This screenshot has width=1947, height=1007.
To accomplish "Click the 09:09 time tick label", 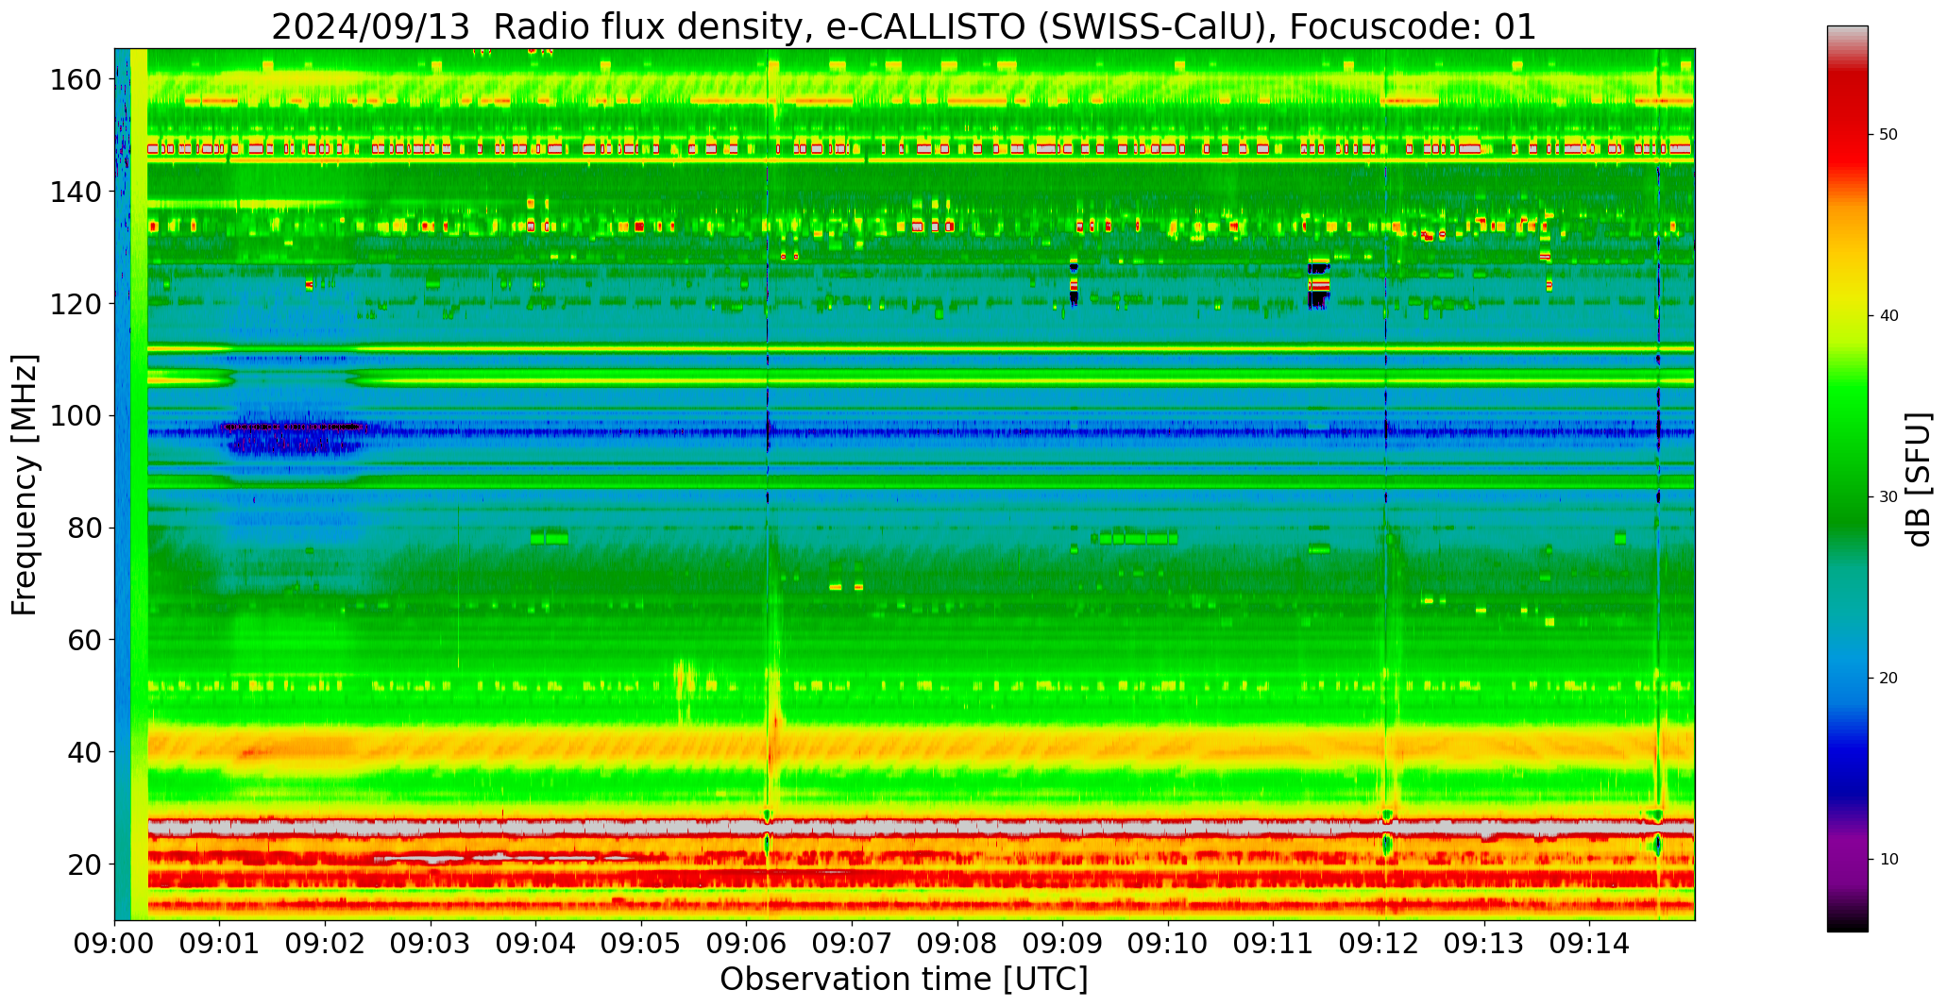I will [1063, 942].
